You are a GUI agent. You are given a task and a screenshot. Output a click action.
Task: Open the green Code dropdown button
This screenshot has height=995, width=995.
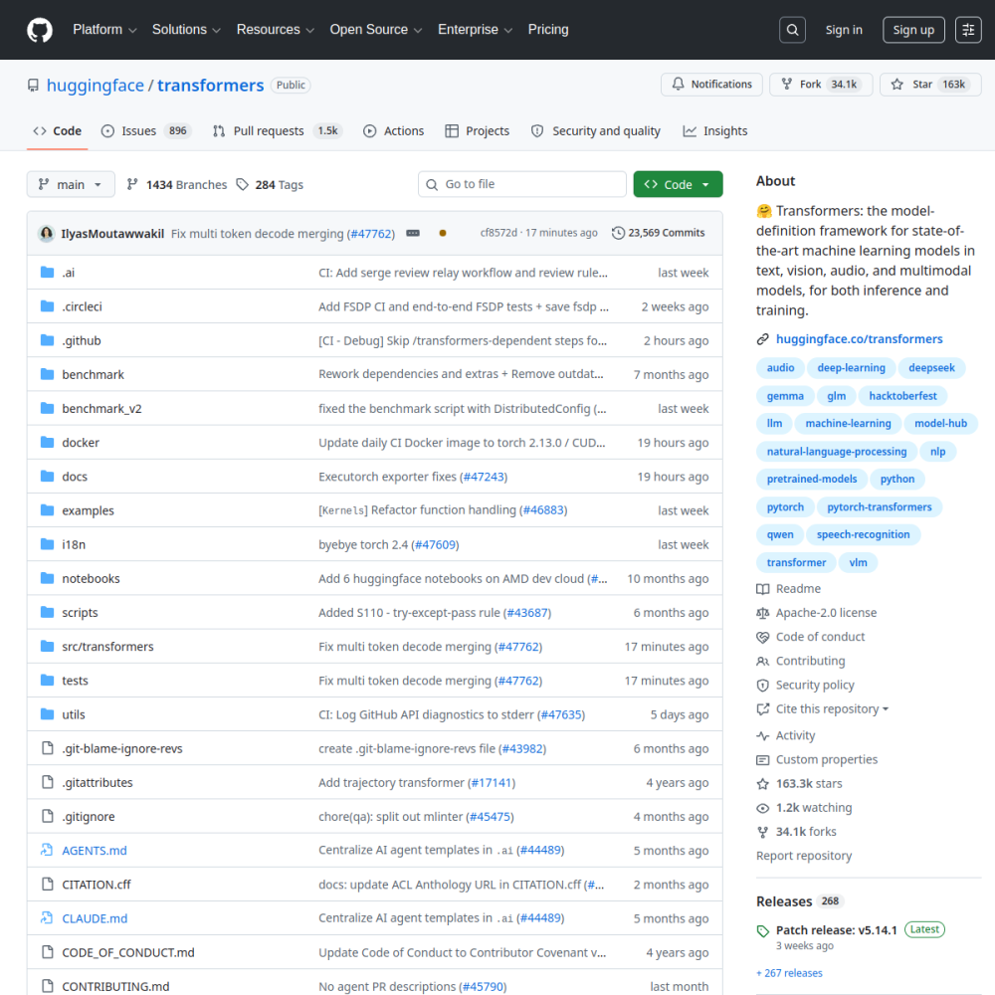(x=678, y=184)
